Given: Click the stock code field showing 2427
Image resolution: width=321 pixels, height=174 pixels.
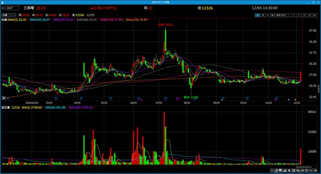Looking at the screenshot, I should pyautogui.click(x=12, y=8).
